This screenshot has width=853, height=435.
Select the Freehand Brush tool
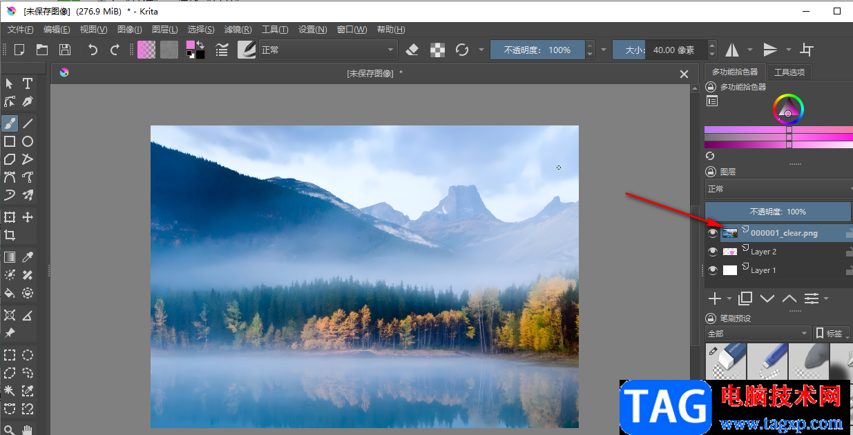click(10, 123)
